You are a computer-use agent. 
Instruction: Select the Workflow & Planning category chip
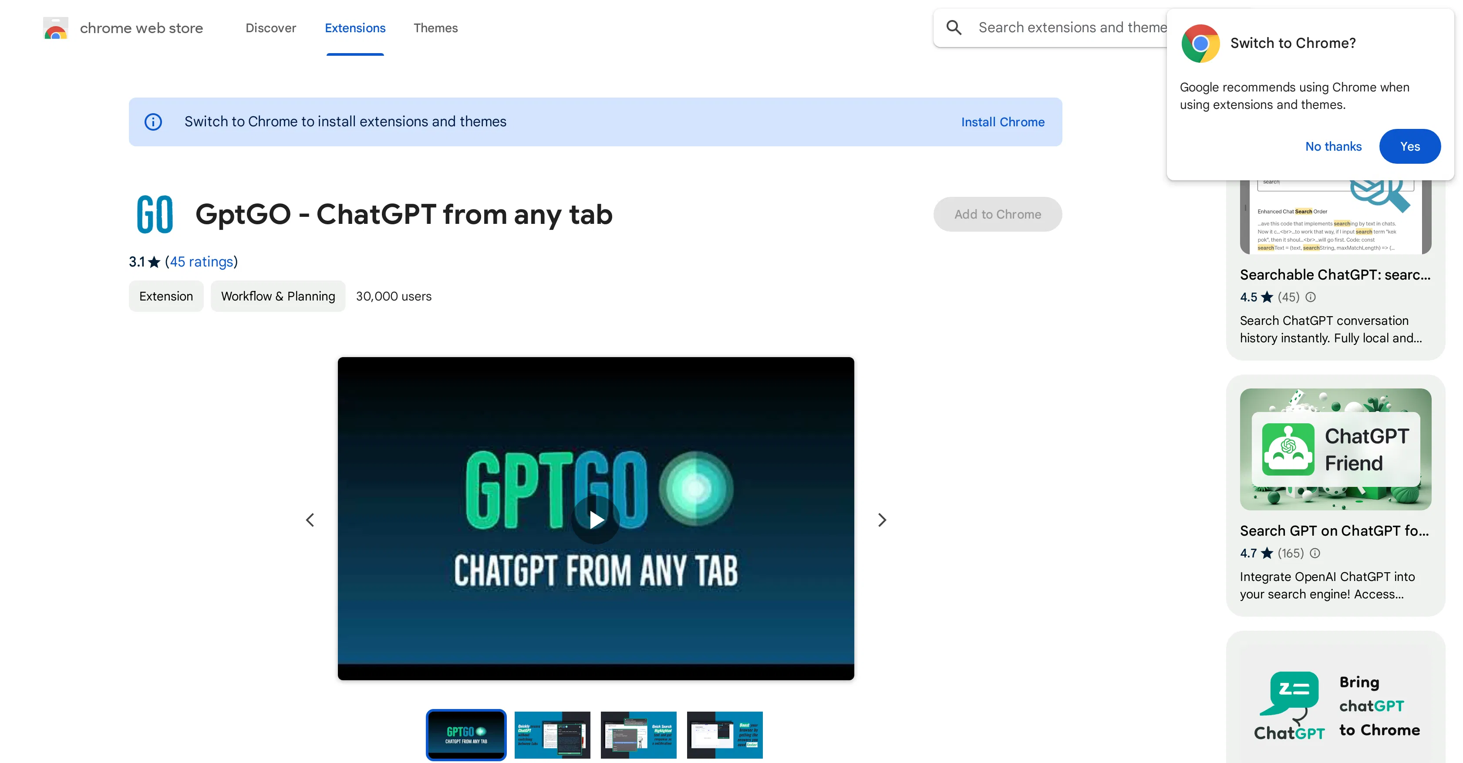[x=278, y=296]
